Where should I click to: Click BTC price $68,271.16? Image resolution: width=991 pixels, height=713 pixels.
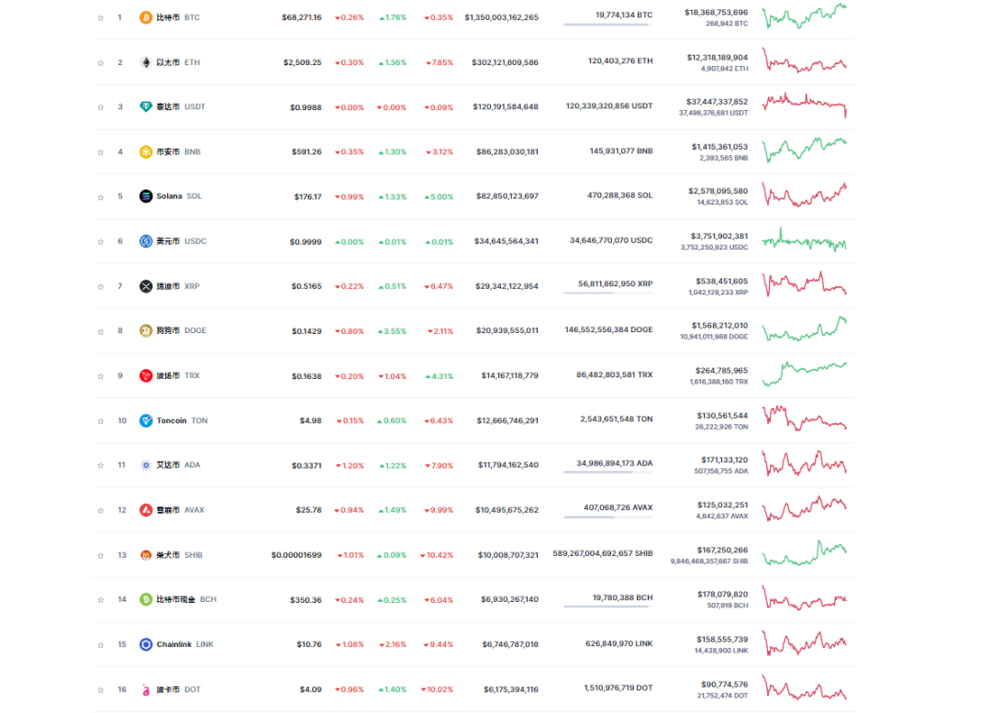[302, 17]
